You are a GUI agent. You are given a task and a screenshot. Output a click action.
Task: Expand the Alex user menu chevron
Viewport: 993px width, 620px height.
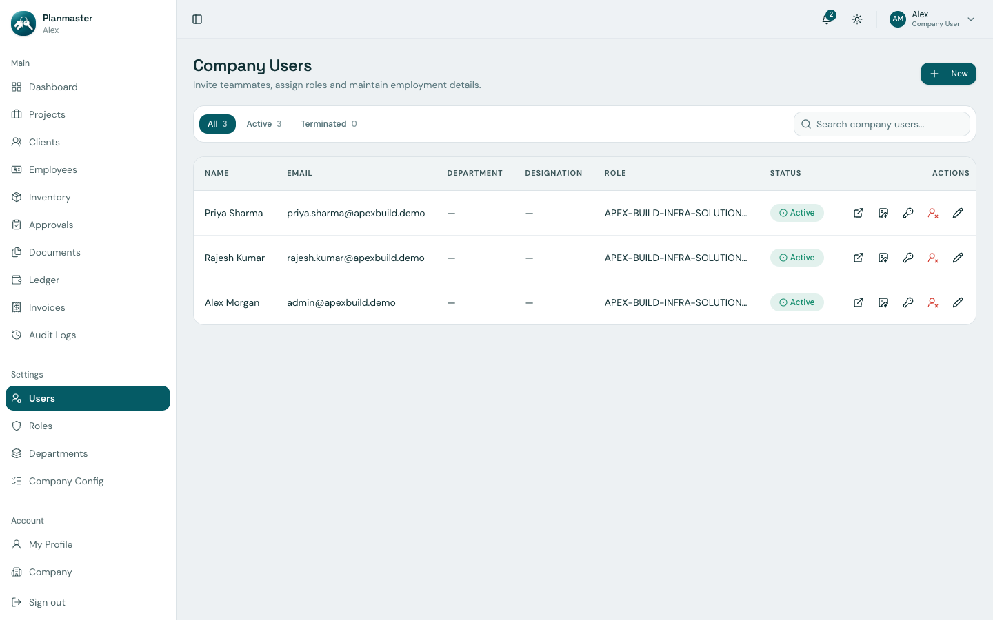pyautogui.click(x=971, y=19)
